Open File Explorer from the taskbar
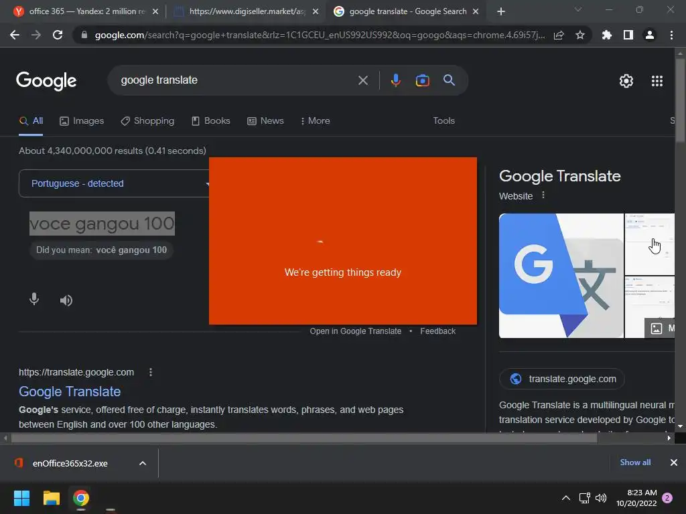The width and height of the screenshot is (686, 514). 51,498
